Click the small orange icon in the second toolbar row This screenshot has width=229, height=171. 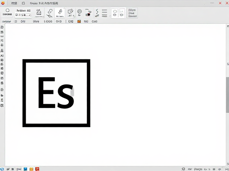(x=79, y=21)
